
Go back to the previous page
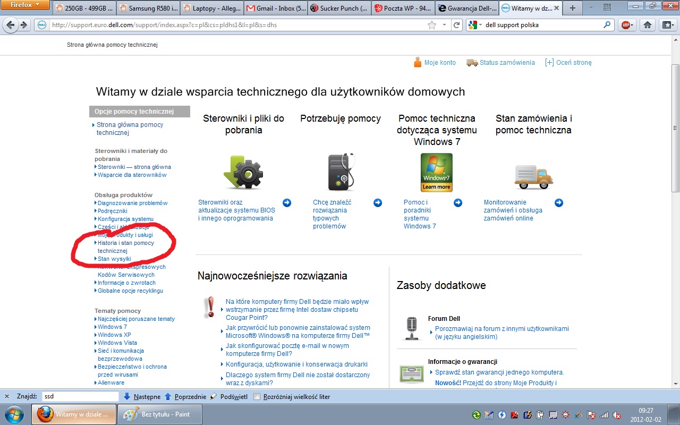click(11, 25)
